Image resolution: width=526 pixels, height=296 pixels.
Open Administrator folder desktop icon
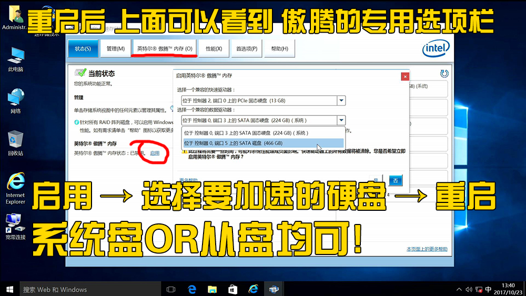pos(15,17)
